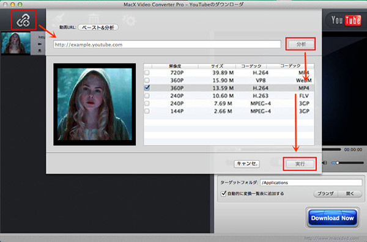Click the 分析 analyze button
The image size is (367, 242).
click(x=300, y=44)
